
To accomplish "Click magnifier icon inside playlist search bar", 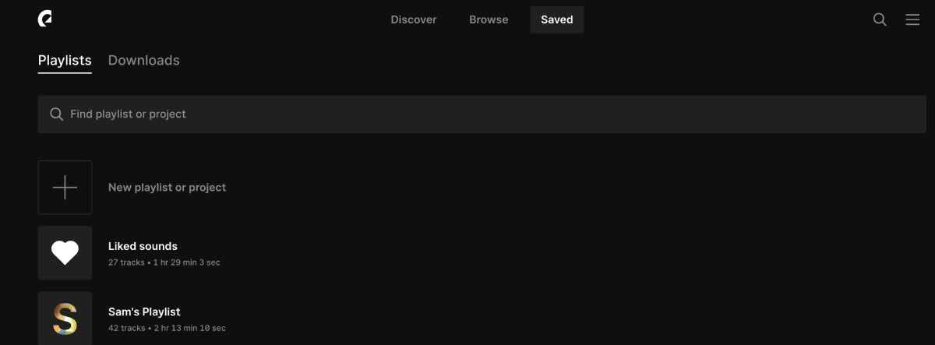I will (56, 114).
